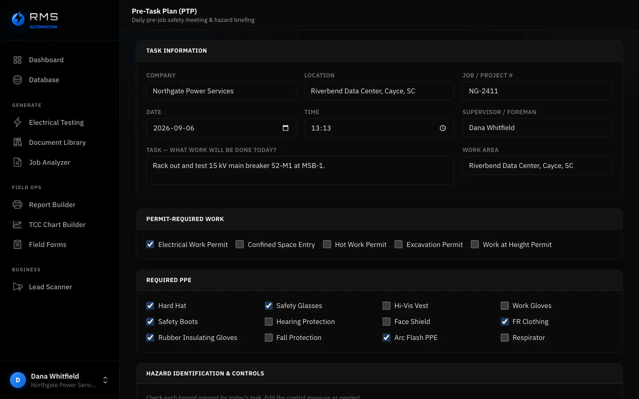Click the Job / Project number field

(x=537, y=91)
